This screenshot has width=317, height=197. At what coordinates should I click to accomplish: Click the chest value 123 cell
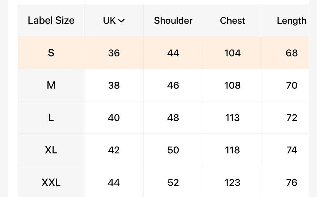232,182
